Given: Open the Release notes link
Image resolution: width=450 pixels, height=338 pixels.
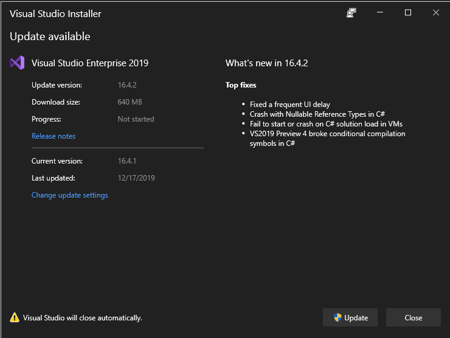Looking at the screenshot, I should [54, 136].
